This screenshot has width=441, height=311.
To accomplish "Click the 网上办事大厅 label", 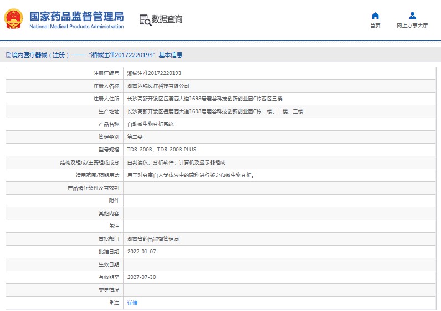I will pyautogui.click(x=412, y=26).
